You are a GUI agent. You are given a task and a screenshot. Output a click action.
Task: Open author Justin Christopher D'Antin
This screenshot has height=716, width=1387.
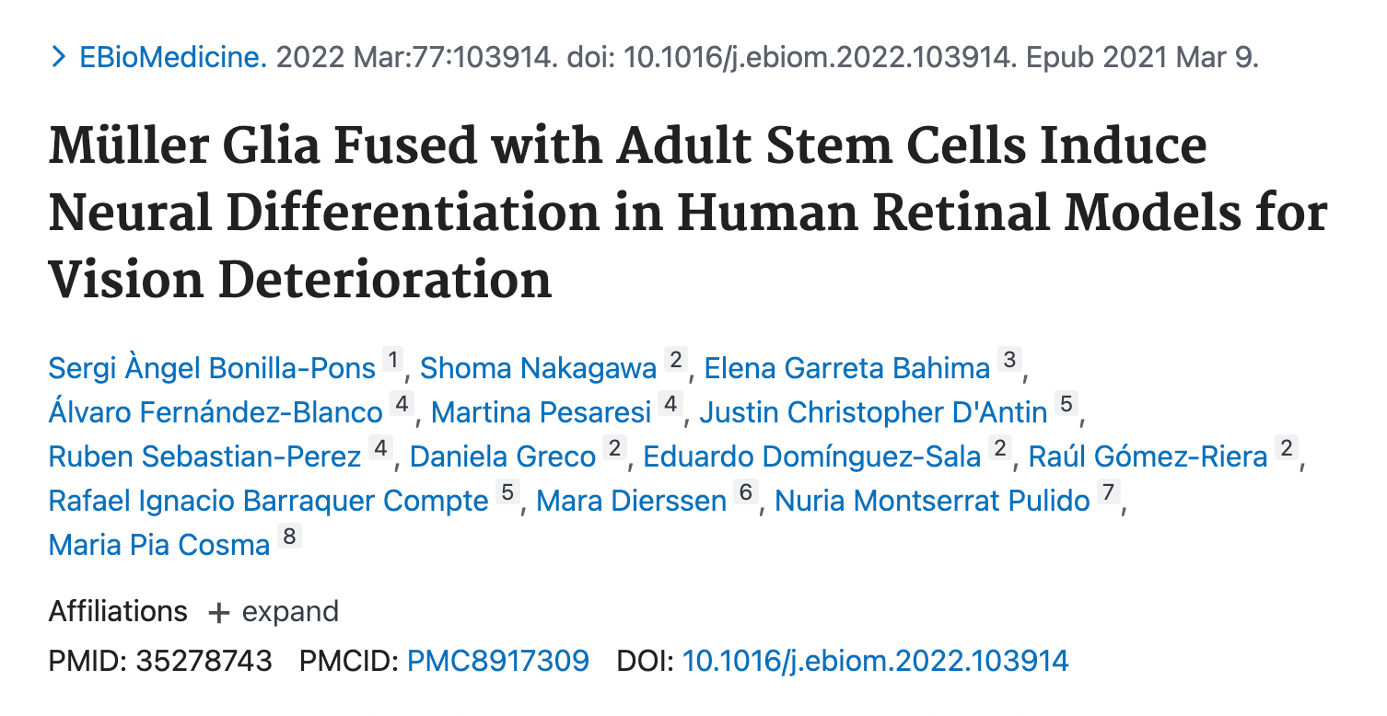coord(873,412)
